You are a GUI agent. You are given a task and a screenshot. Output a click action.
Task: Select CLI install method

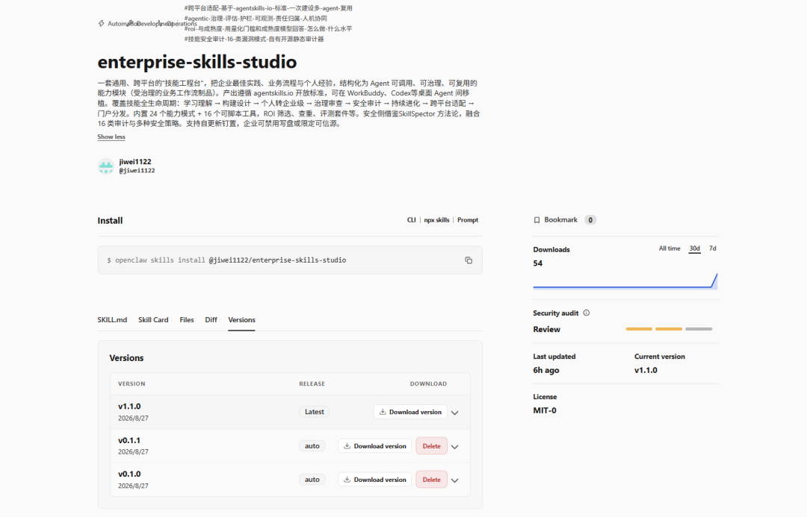pyautogui.click(x=411, y=220)
